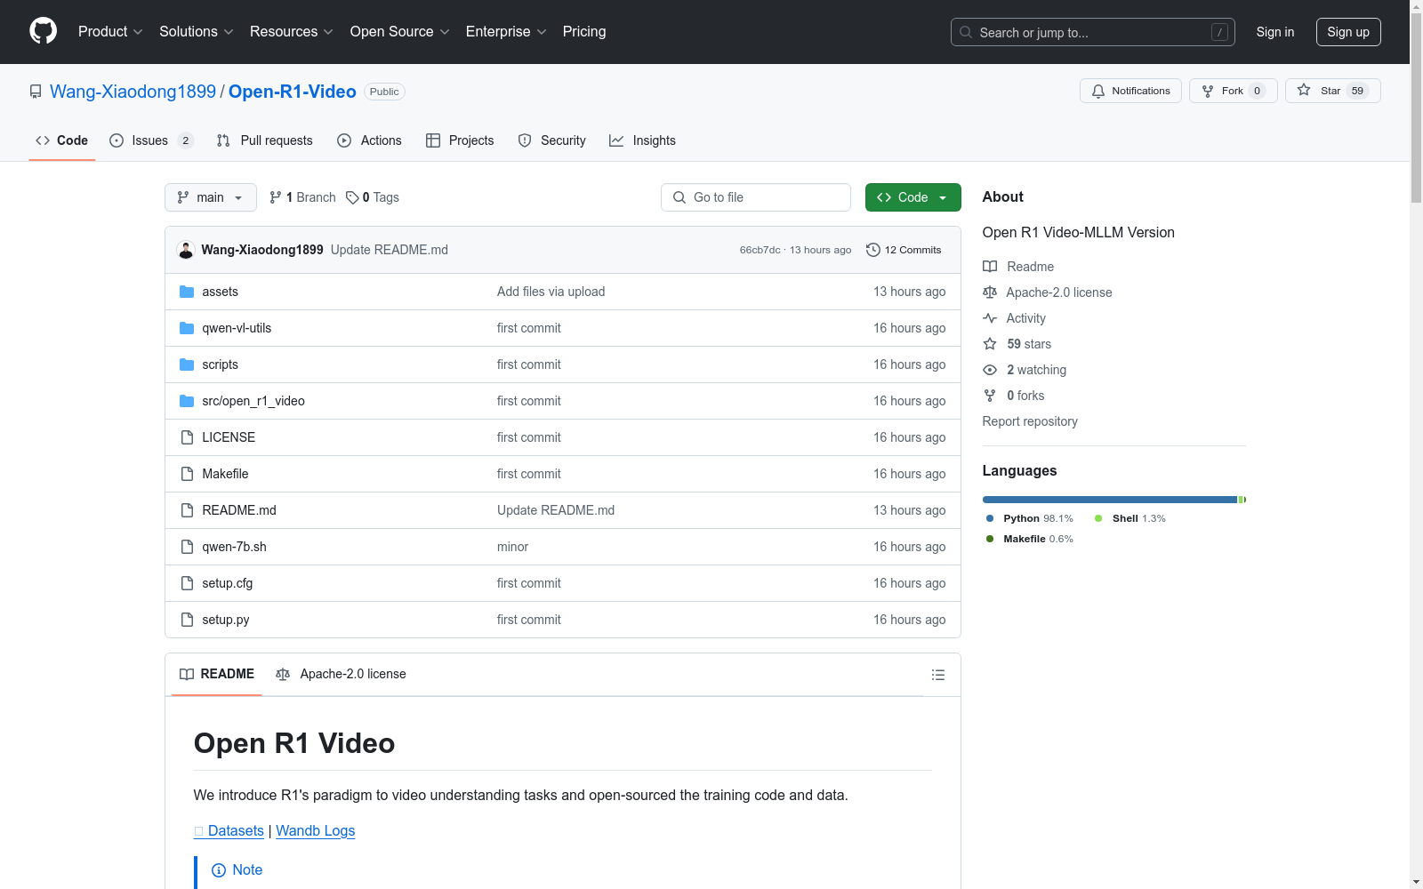View the 1 Branch link
Viewport: 1423px width, 889px height.
[302, 197]
